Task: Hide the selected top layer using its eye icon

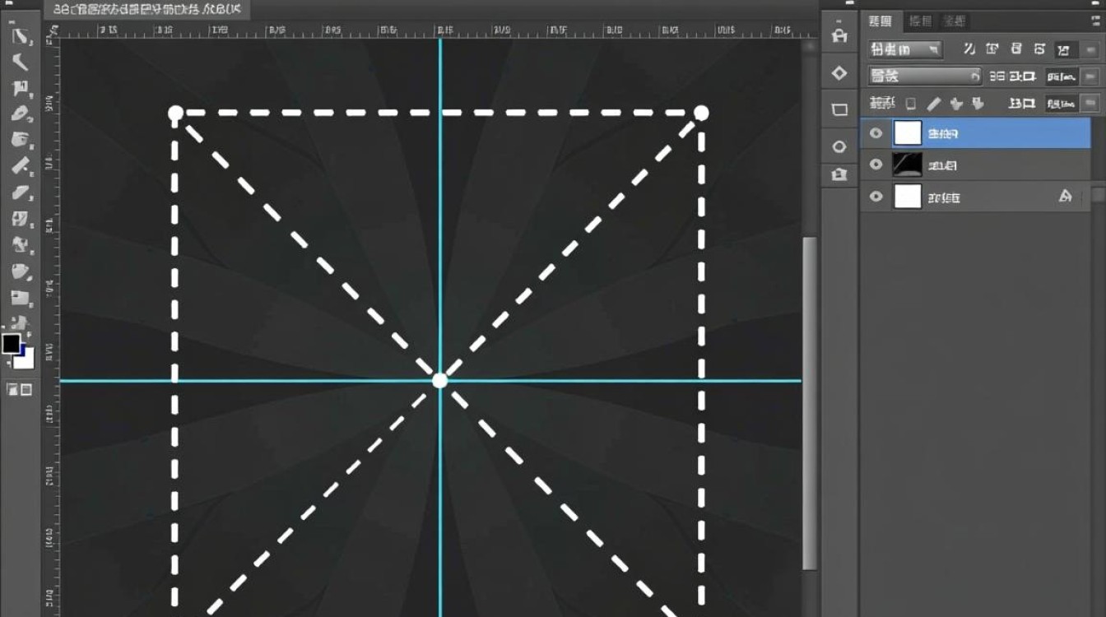Action: (x=876, y=133)
